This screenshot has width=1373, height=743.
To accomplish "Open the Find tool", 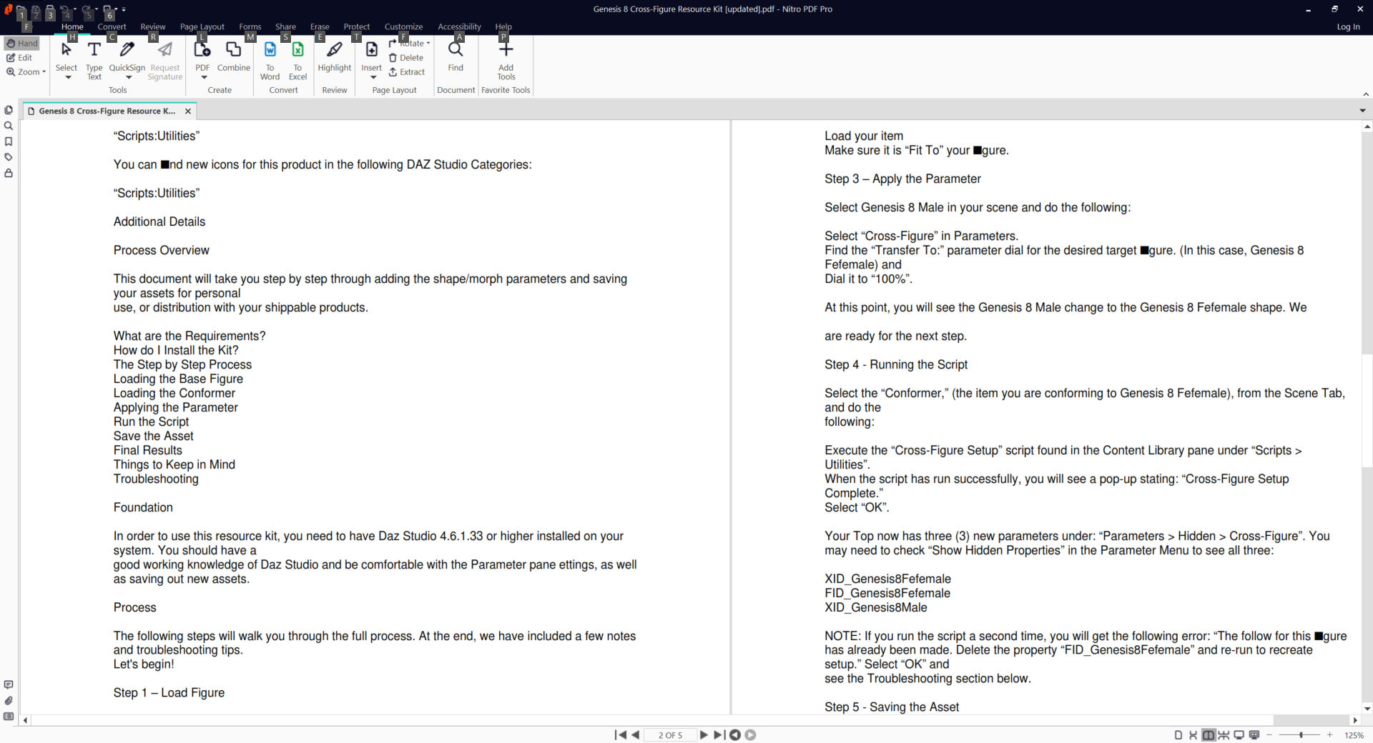I will (x=456, y=57).
